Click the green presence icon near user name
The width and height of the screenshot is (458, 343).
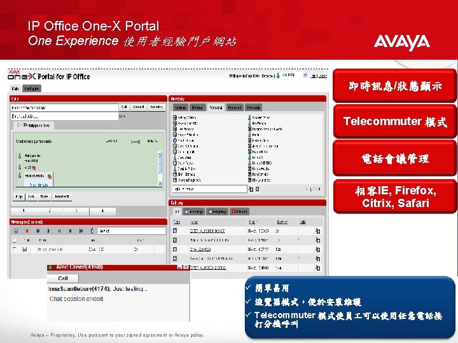[x=278, y=75]
